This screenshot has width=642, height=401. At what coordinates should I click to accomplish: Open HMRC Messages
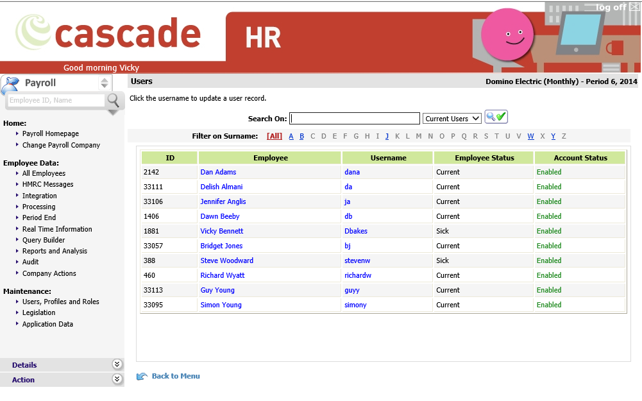click(x=48, y=184)
